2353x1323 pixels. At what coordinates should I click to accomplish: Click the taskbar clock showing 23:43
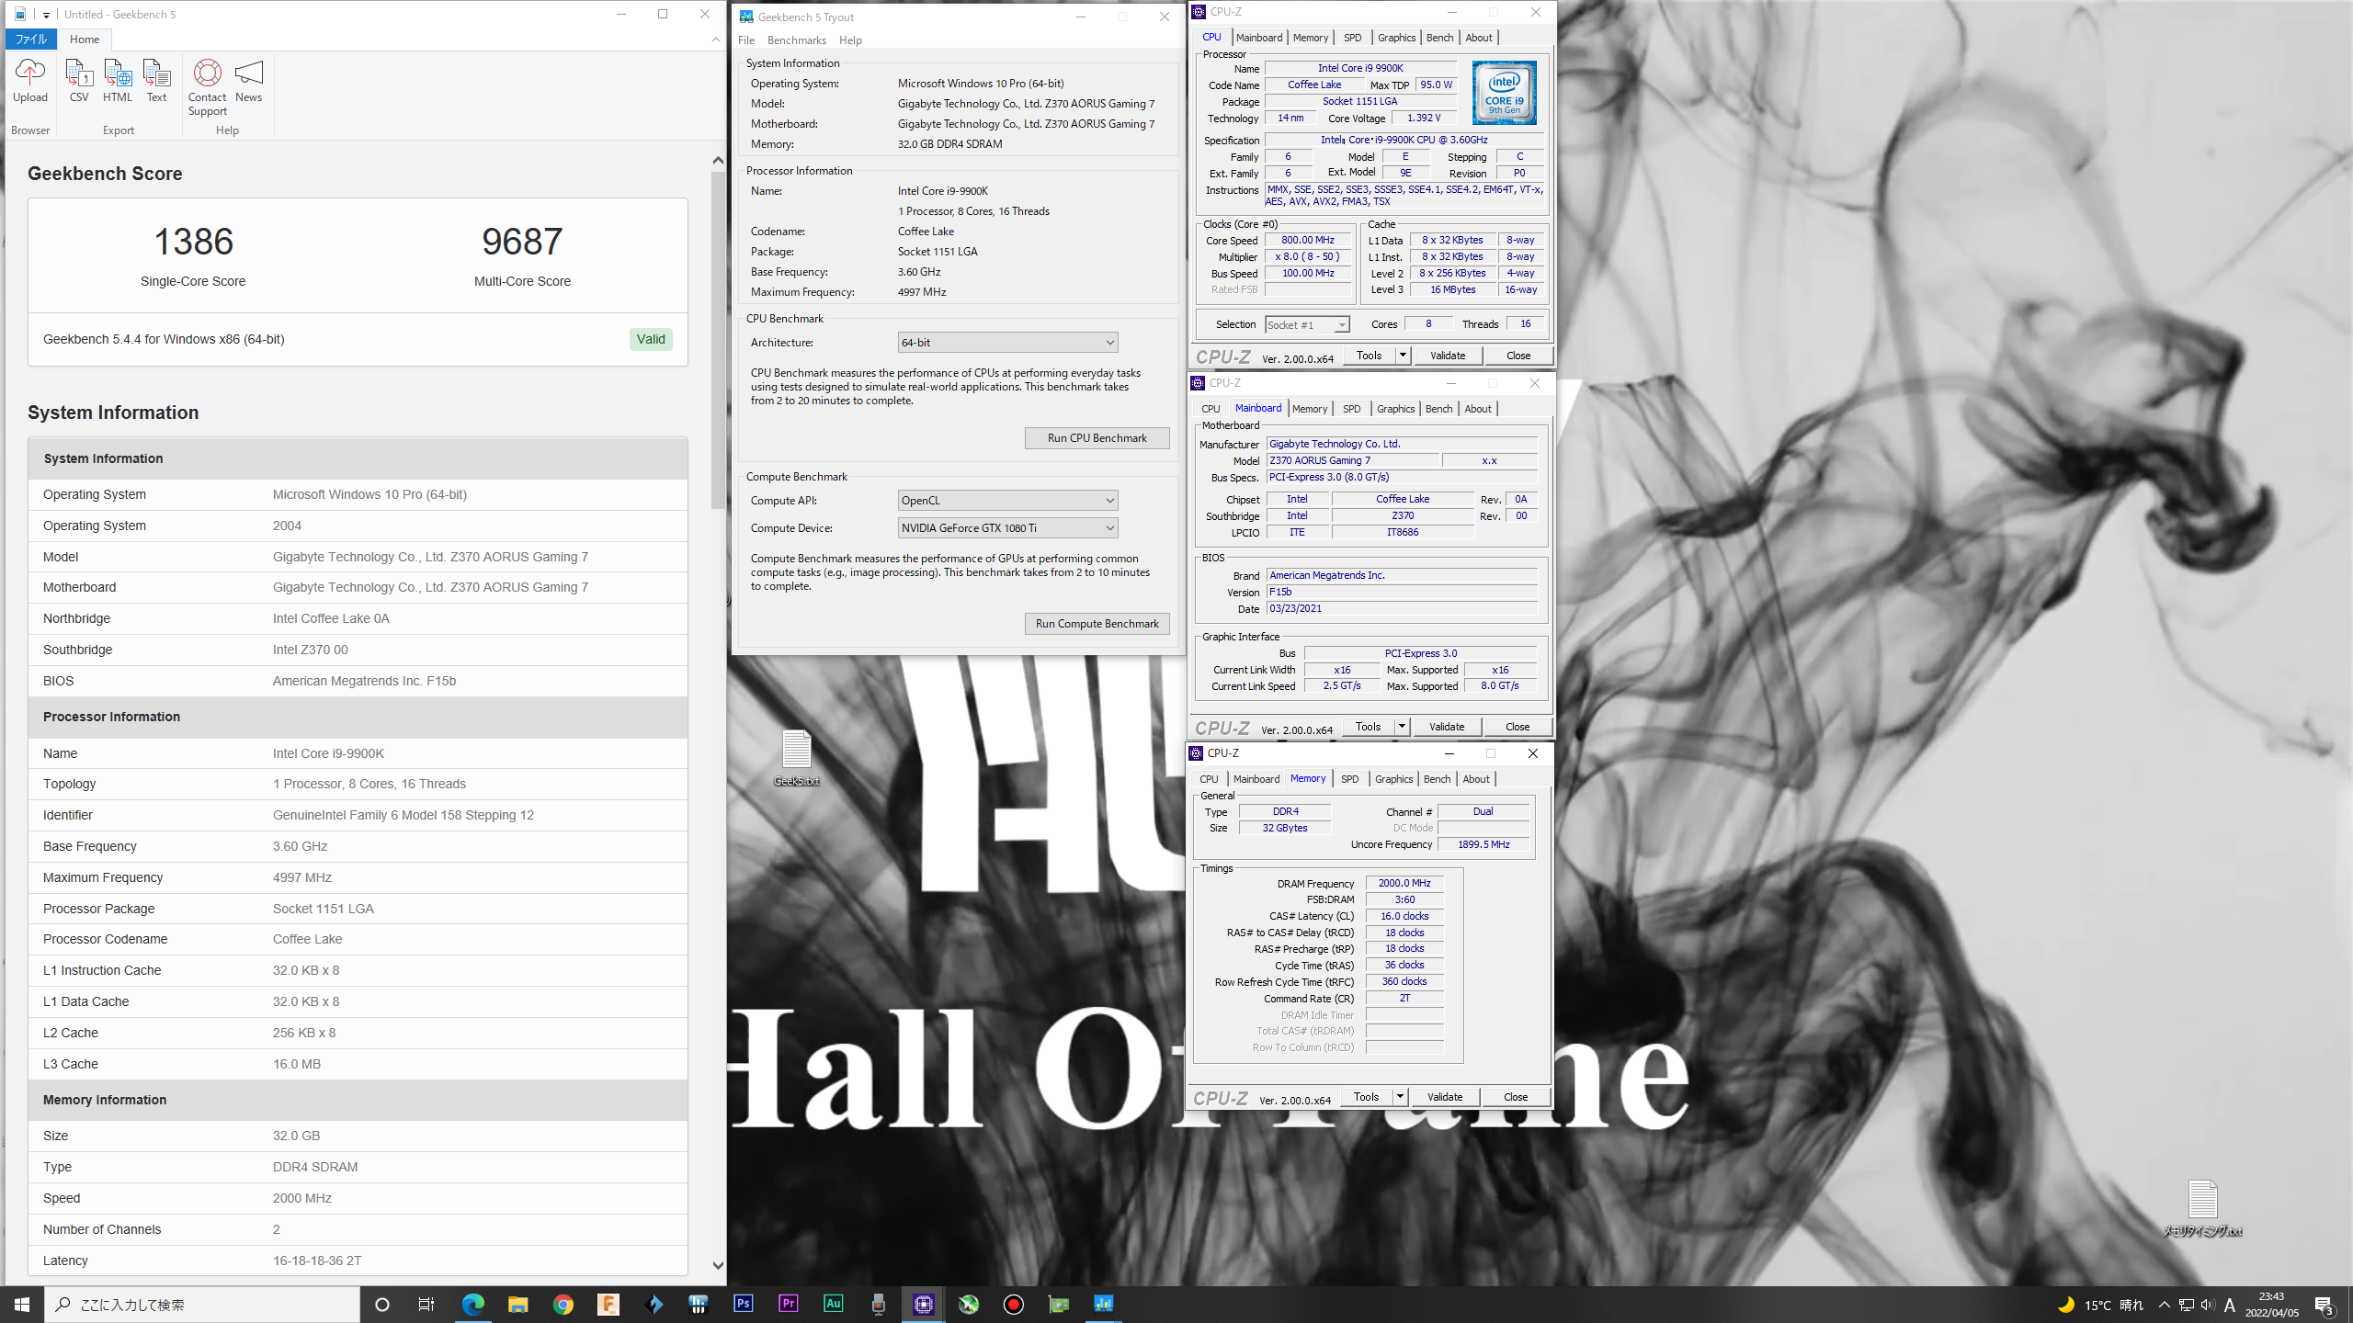coord(2271,1305)
